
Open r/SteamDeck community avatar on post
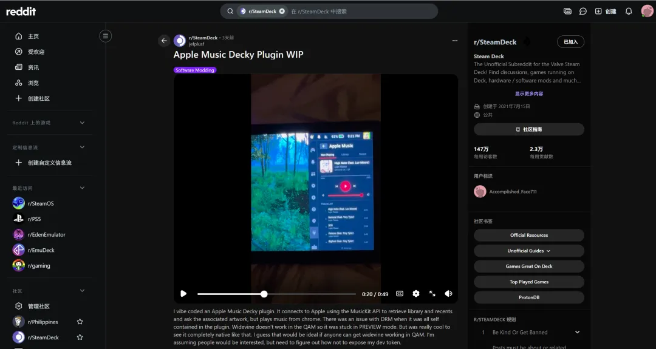[180, 41]
